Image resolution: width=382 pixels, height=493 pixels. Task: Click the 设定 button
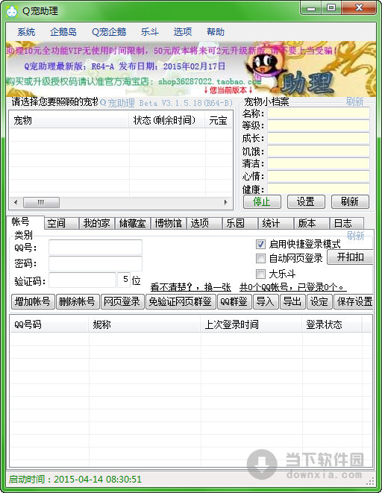click(319, 302)
